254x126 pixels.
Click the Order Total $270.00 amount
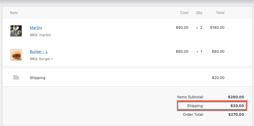point(236,115)
